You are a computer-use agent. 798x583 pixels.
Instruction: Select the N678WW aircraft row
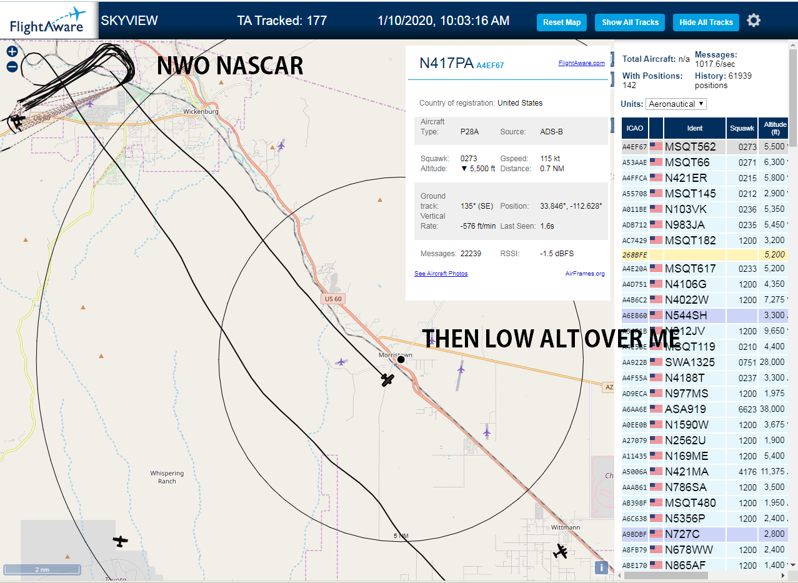point(705,550)
